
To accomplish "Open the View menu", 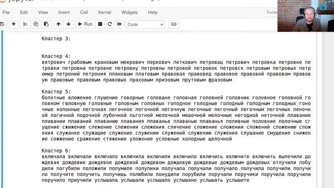I will point(43,13).
